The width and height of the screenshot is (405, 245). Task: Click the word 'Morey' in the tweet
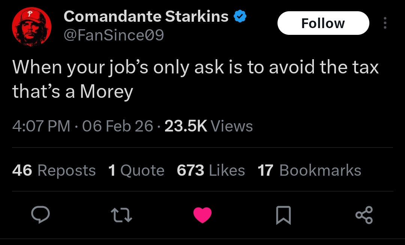(x=106, y=92)
